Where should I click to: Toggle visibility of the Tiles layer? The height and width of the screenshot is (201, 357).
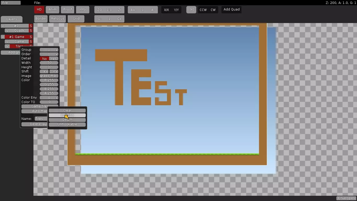7,46
